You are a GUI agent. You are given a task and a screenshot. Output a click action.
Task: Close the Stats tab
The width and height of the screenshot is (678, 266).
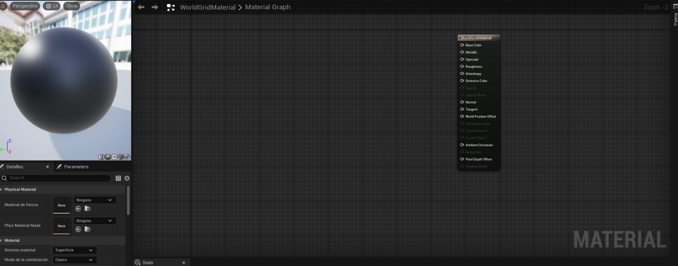(x=184, y=262)
